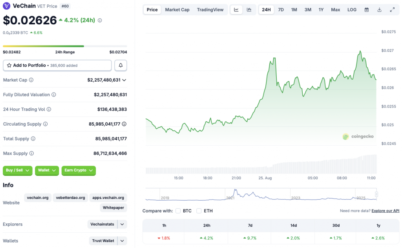Viewport: 402px width, 248px height.
Task: Select the 1Y time range
Action: click(x=321, y=10)
